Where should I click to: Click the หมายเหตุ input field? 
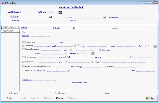tap(45, 21)
